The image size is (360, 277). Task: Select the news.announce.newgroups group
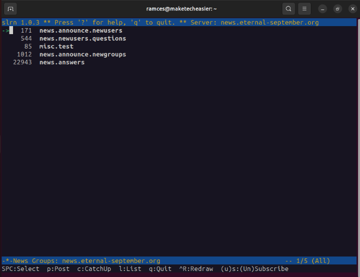pyautogui.click(x=83, y=55)
